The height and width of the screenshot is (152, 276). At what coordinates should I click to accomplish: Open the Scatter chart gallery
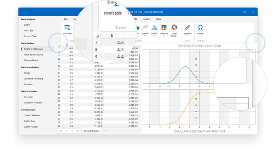pyautogui.click(x=145, y=30)
